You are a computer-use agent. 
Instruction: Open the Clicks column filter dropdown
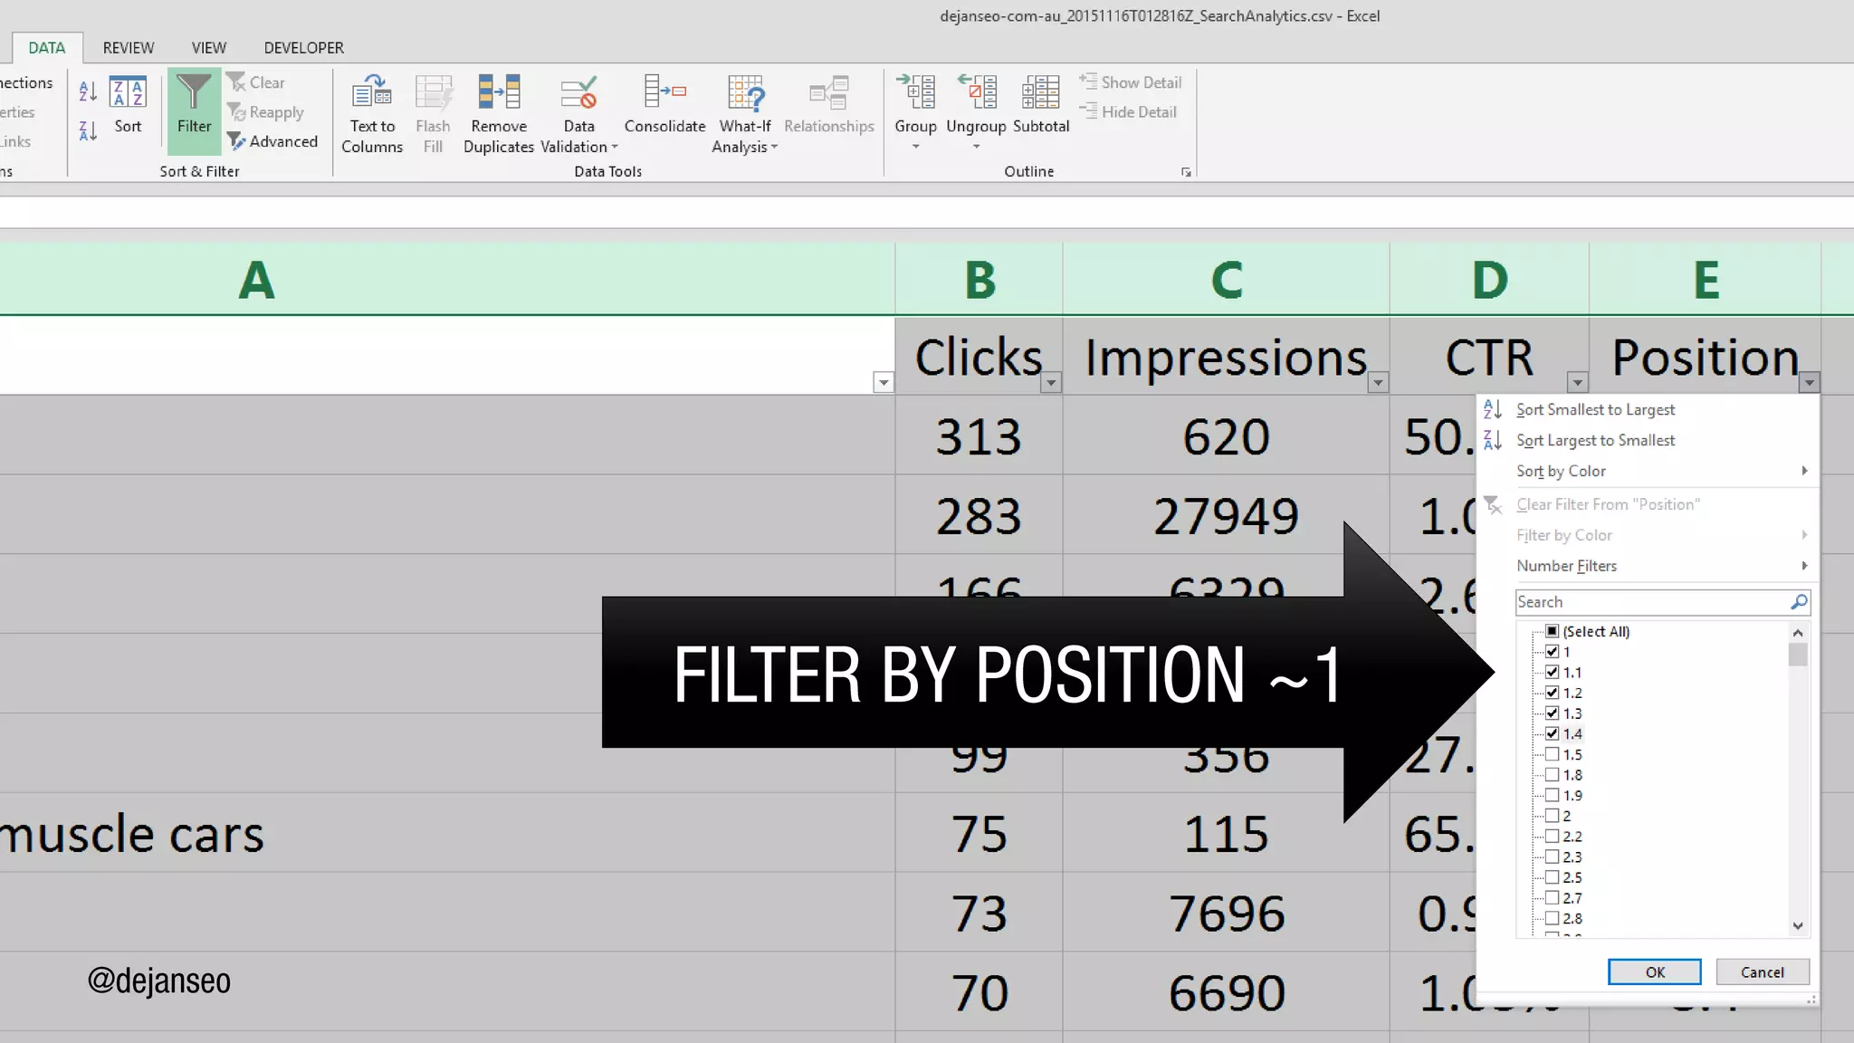click(1051, 383)
